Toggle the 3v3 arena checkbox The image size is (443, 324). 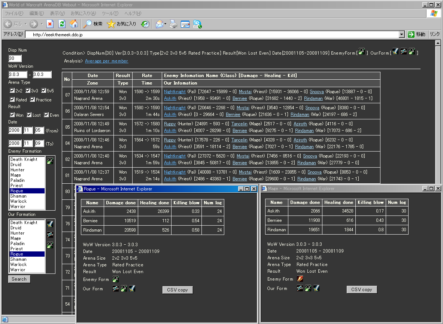point(28,91)
